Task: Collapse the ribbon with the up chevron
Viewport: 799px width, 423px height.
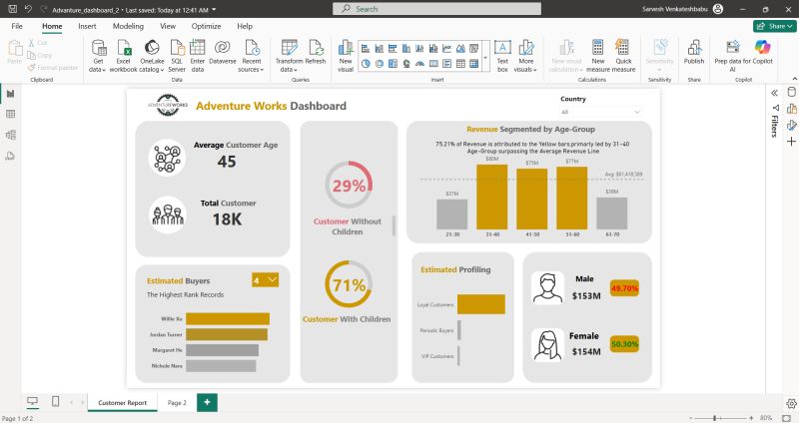Action: [x=794, y=79]
